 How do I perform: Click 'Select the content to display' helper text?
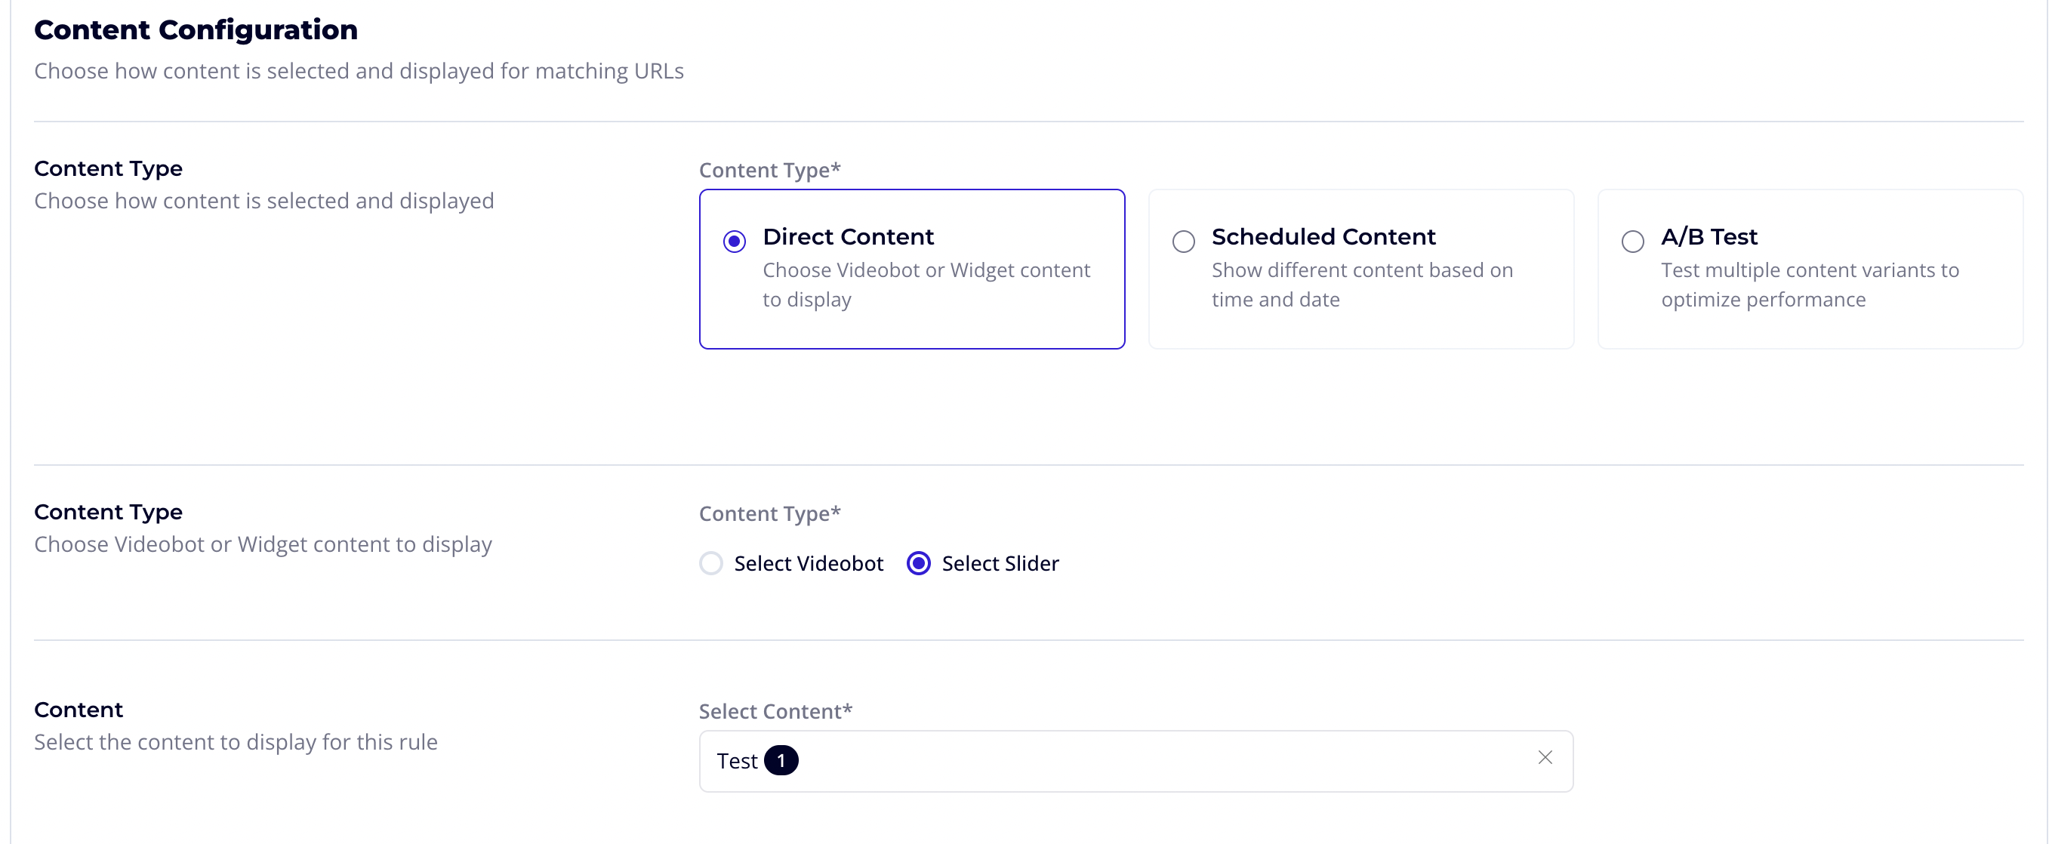tap(236, 741)
